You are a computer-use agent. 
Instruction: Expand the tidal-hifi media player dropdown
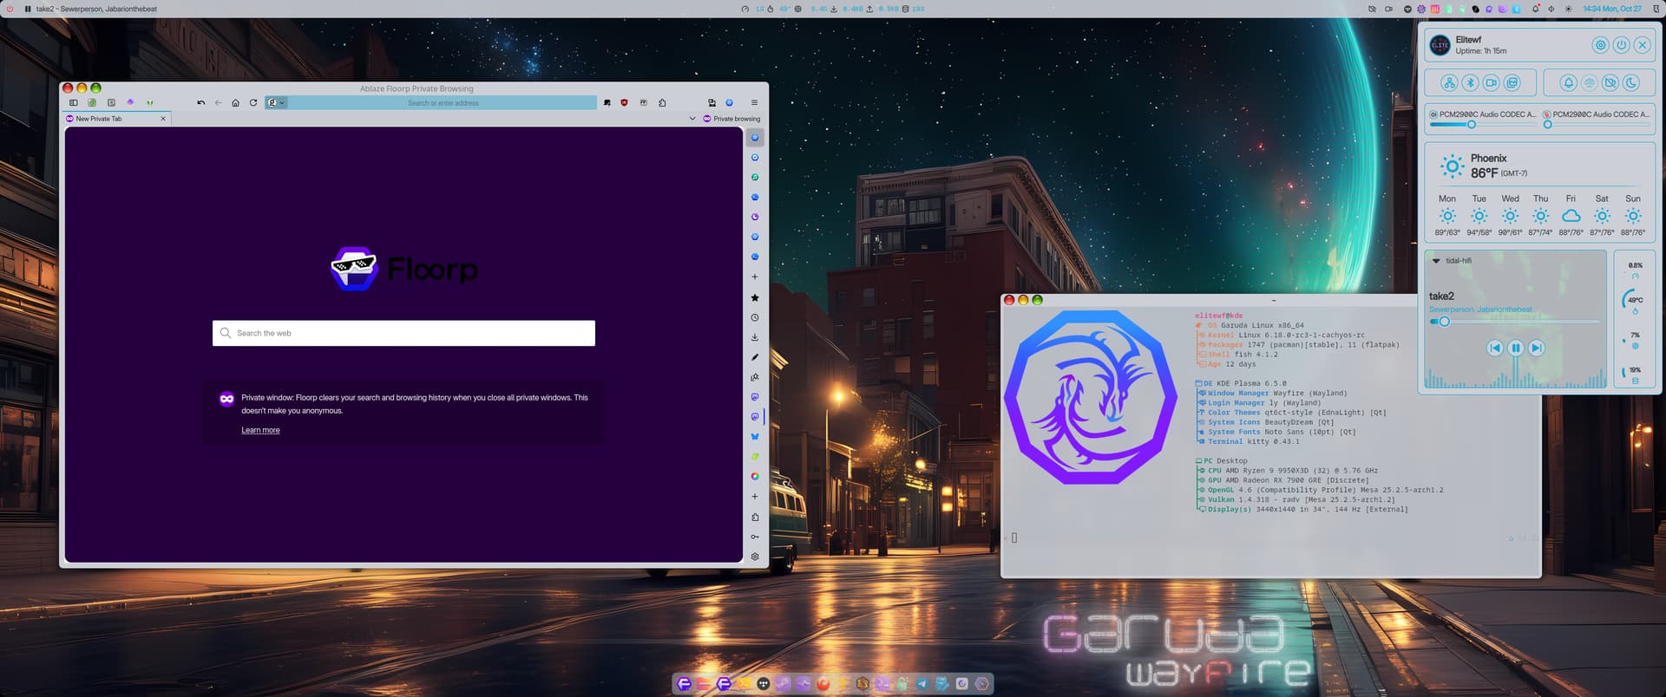(1436, 261)
